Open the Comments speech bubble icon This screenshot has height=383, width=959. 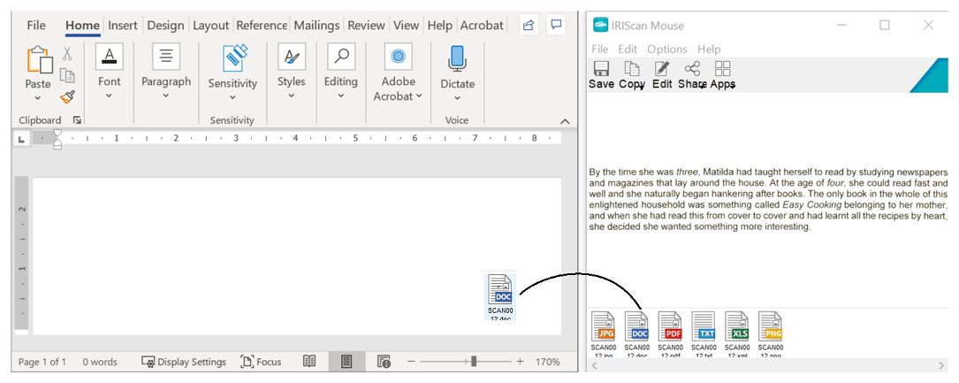pos(556,25)
